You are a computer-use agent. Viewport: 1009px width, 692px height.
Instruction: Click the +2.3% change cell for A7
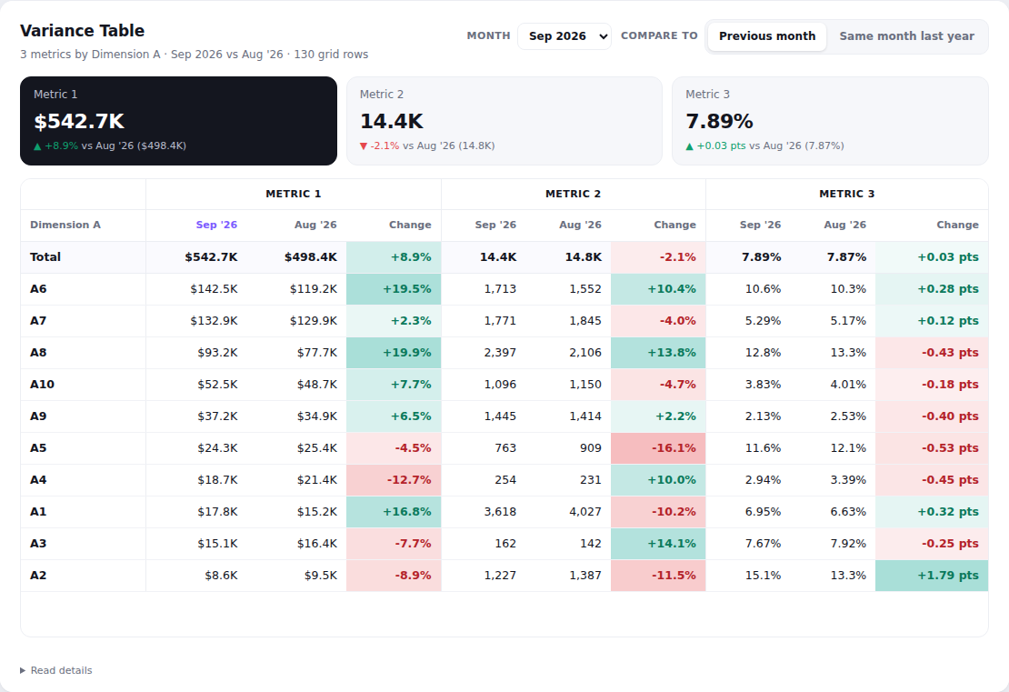point(394,321)
